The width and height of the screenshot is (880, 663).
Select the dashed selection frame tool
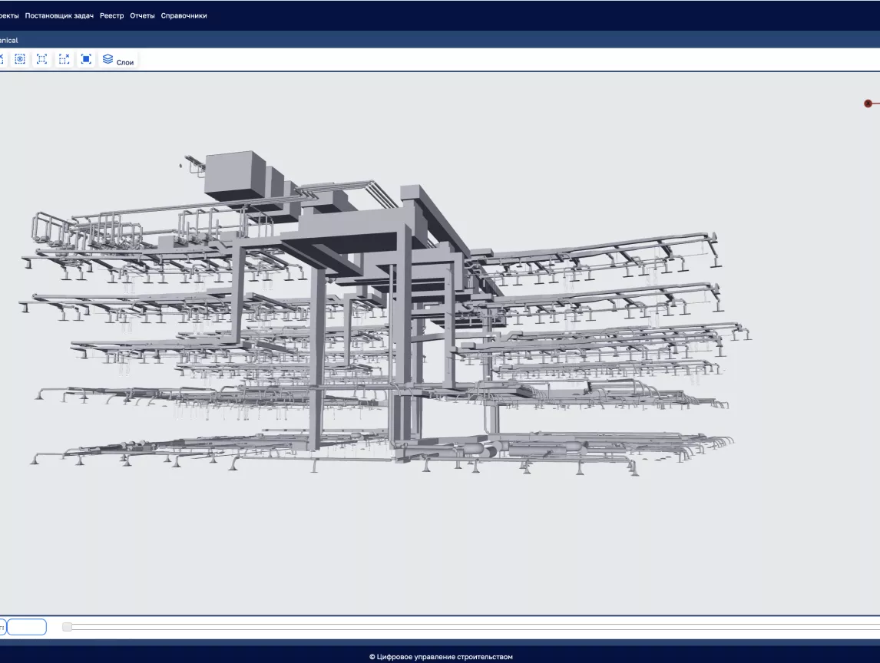(x=42, y=59)
